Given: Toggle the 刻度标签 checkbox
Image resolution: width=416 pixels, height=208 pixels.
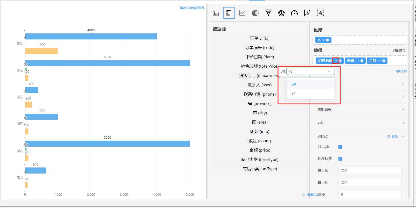Looking at the screenshot, I should (340, 159).
